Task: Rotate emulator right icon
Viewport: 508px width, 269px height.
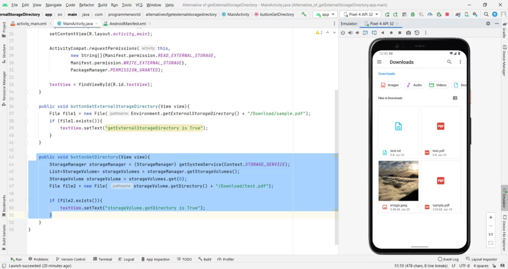Action: (374, 33)
